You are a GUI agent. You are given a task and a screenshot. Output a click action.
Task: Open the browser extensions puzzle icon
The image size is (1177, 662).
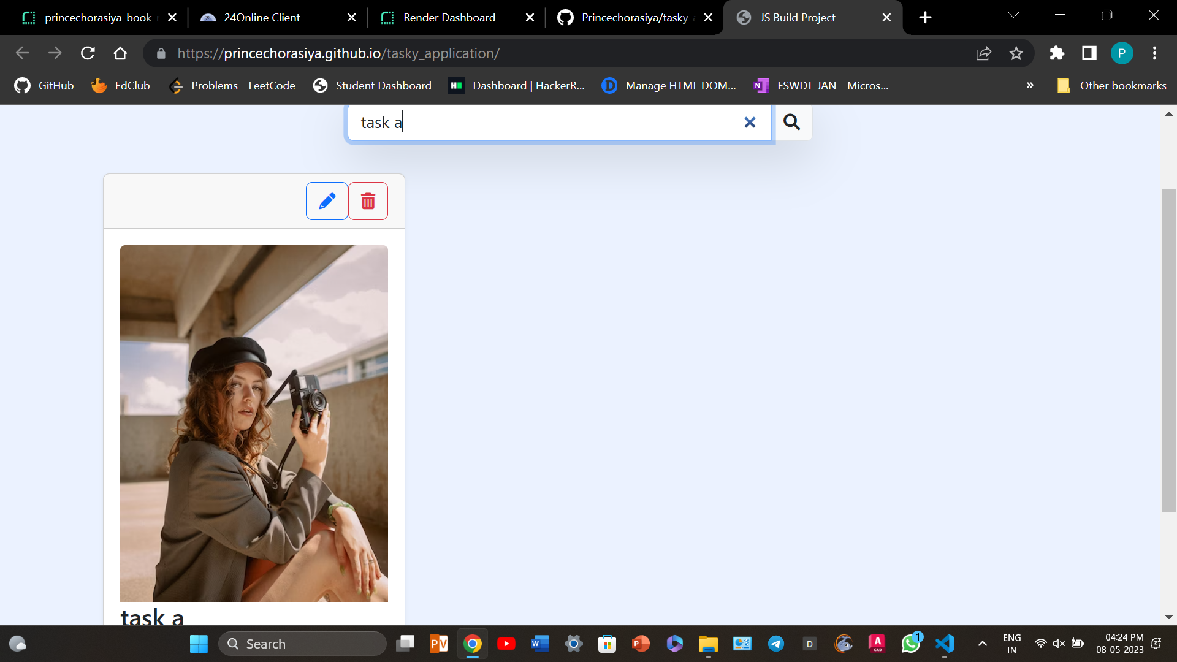tap(1056, 53)
